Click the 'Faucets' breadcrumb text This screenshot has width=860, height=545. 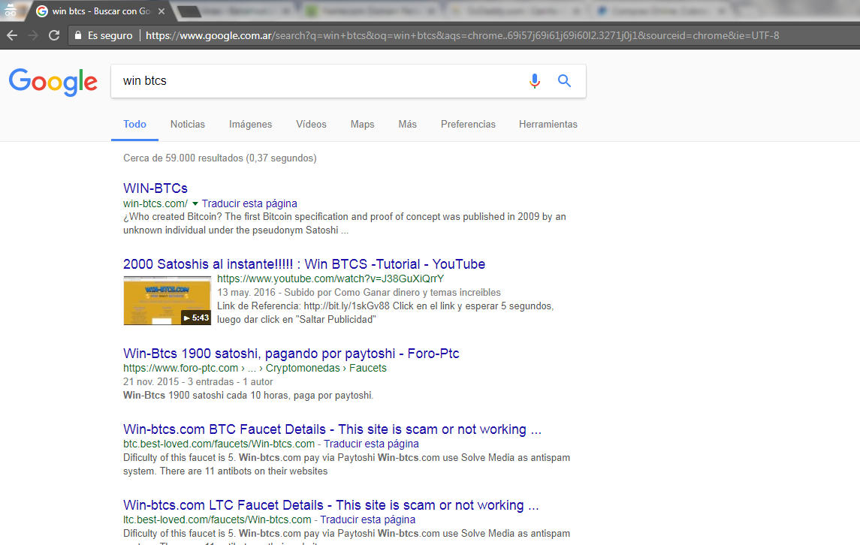tap(368, 368)
